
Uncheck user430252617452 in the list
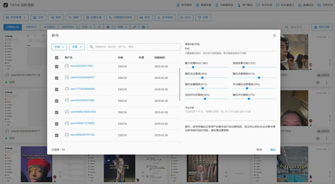(57, 66)
